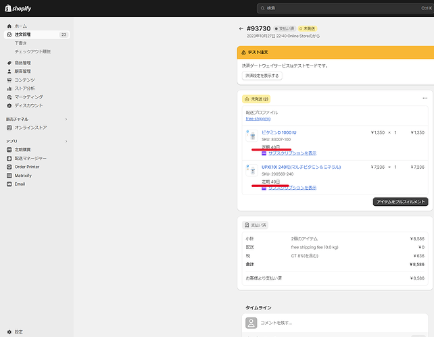Click the Email app icon

9,184
